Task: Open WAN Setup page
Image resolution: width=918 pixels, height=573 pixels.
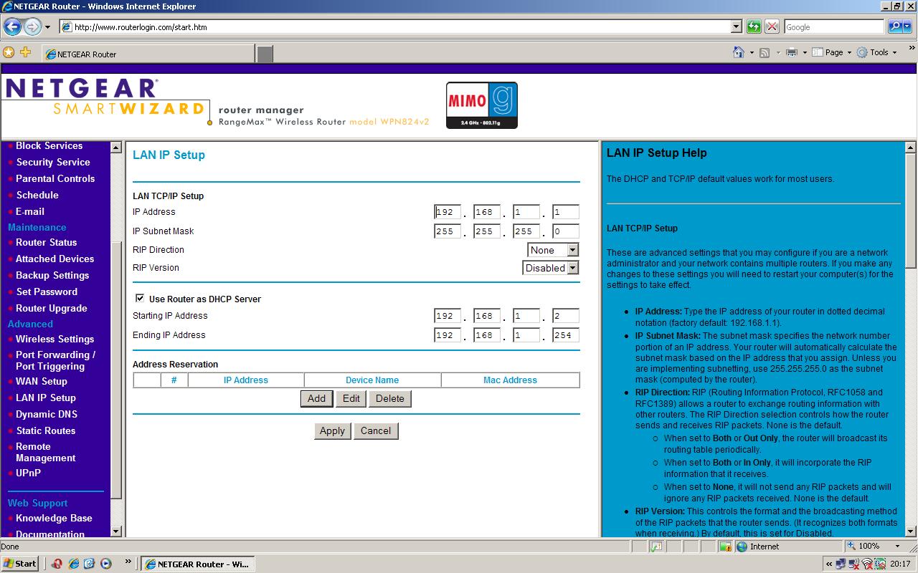Action: [x=42, y=381]
